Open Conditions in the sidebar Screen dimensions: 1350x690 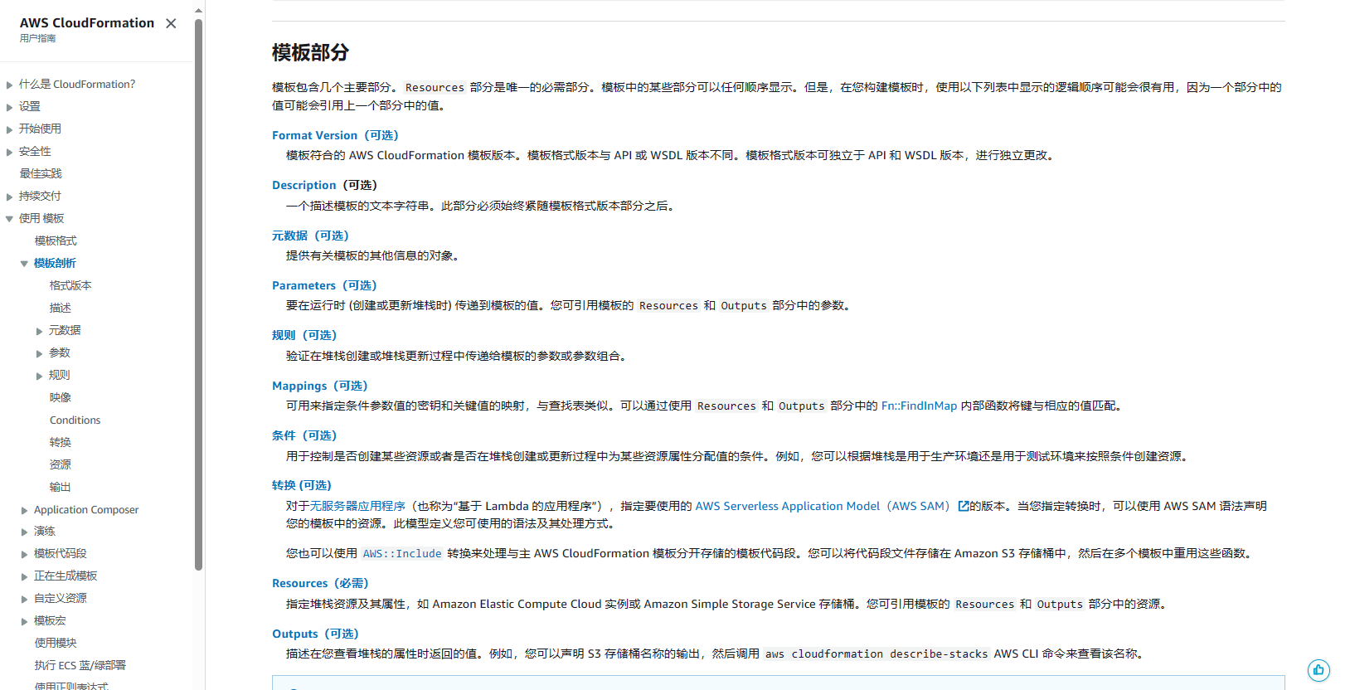[75, 420]
